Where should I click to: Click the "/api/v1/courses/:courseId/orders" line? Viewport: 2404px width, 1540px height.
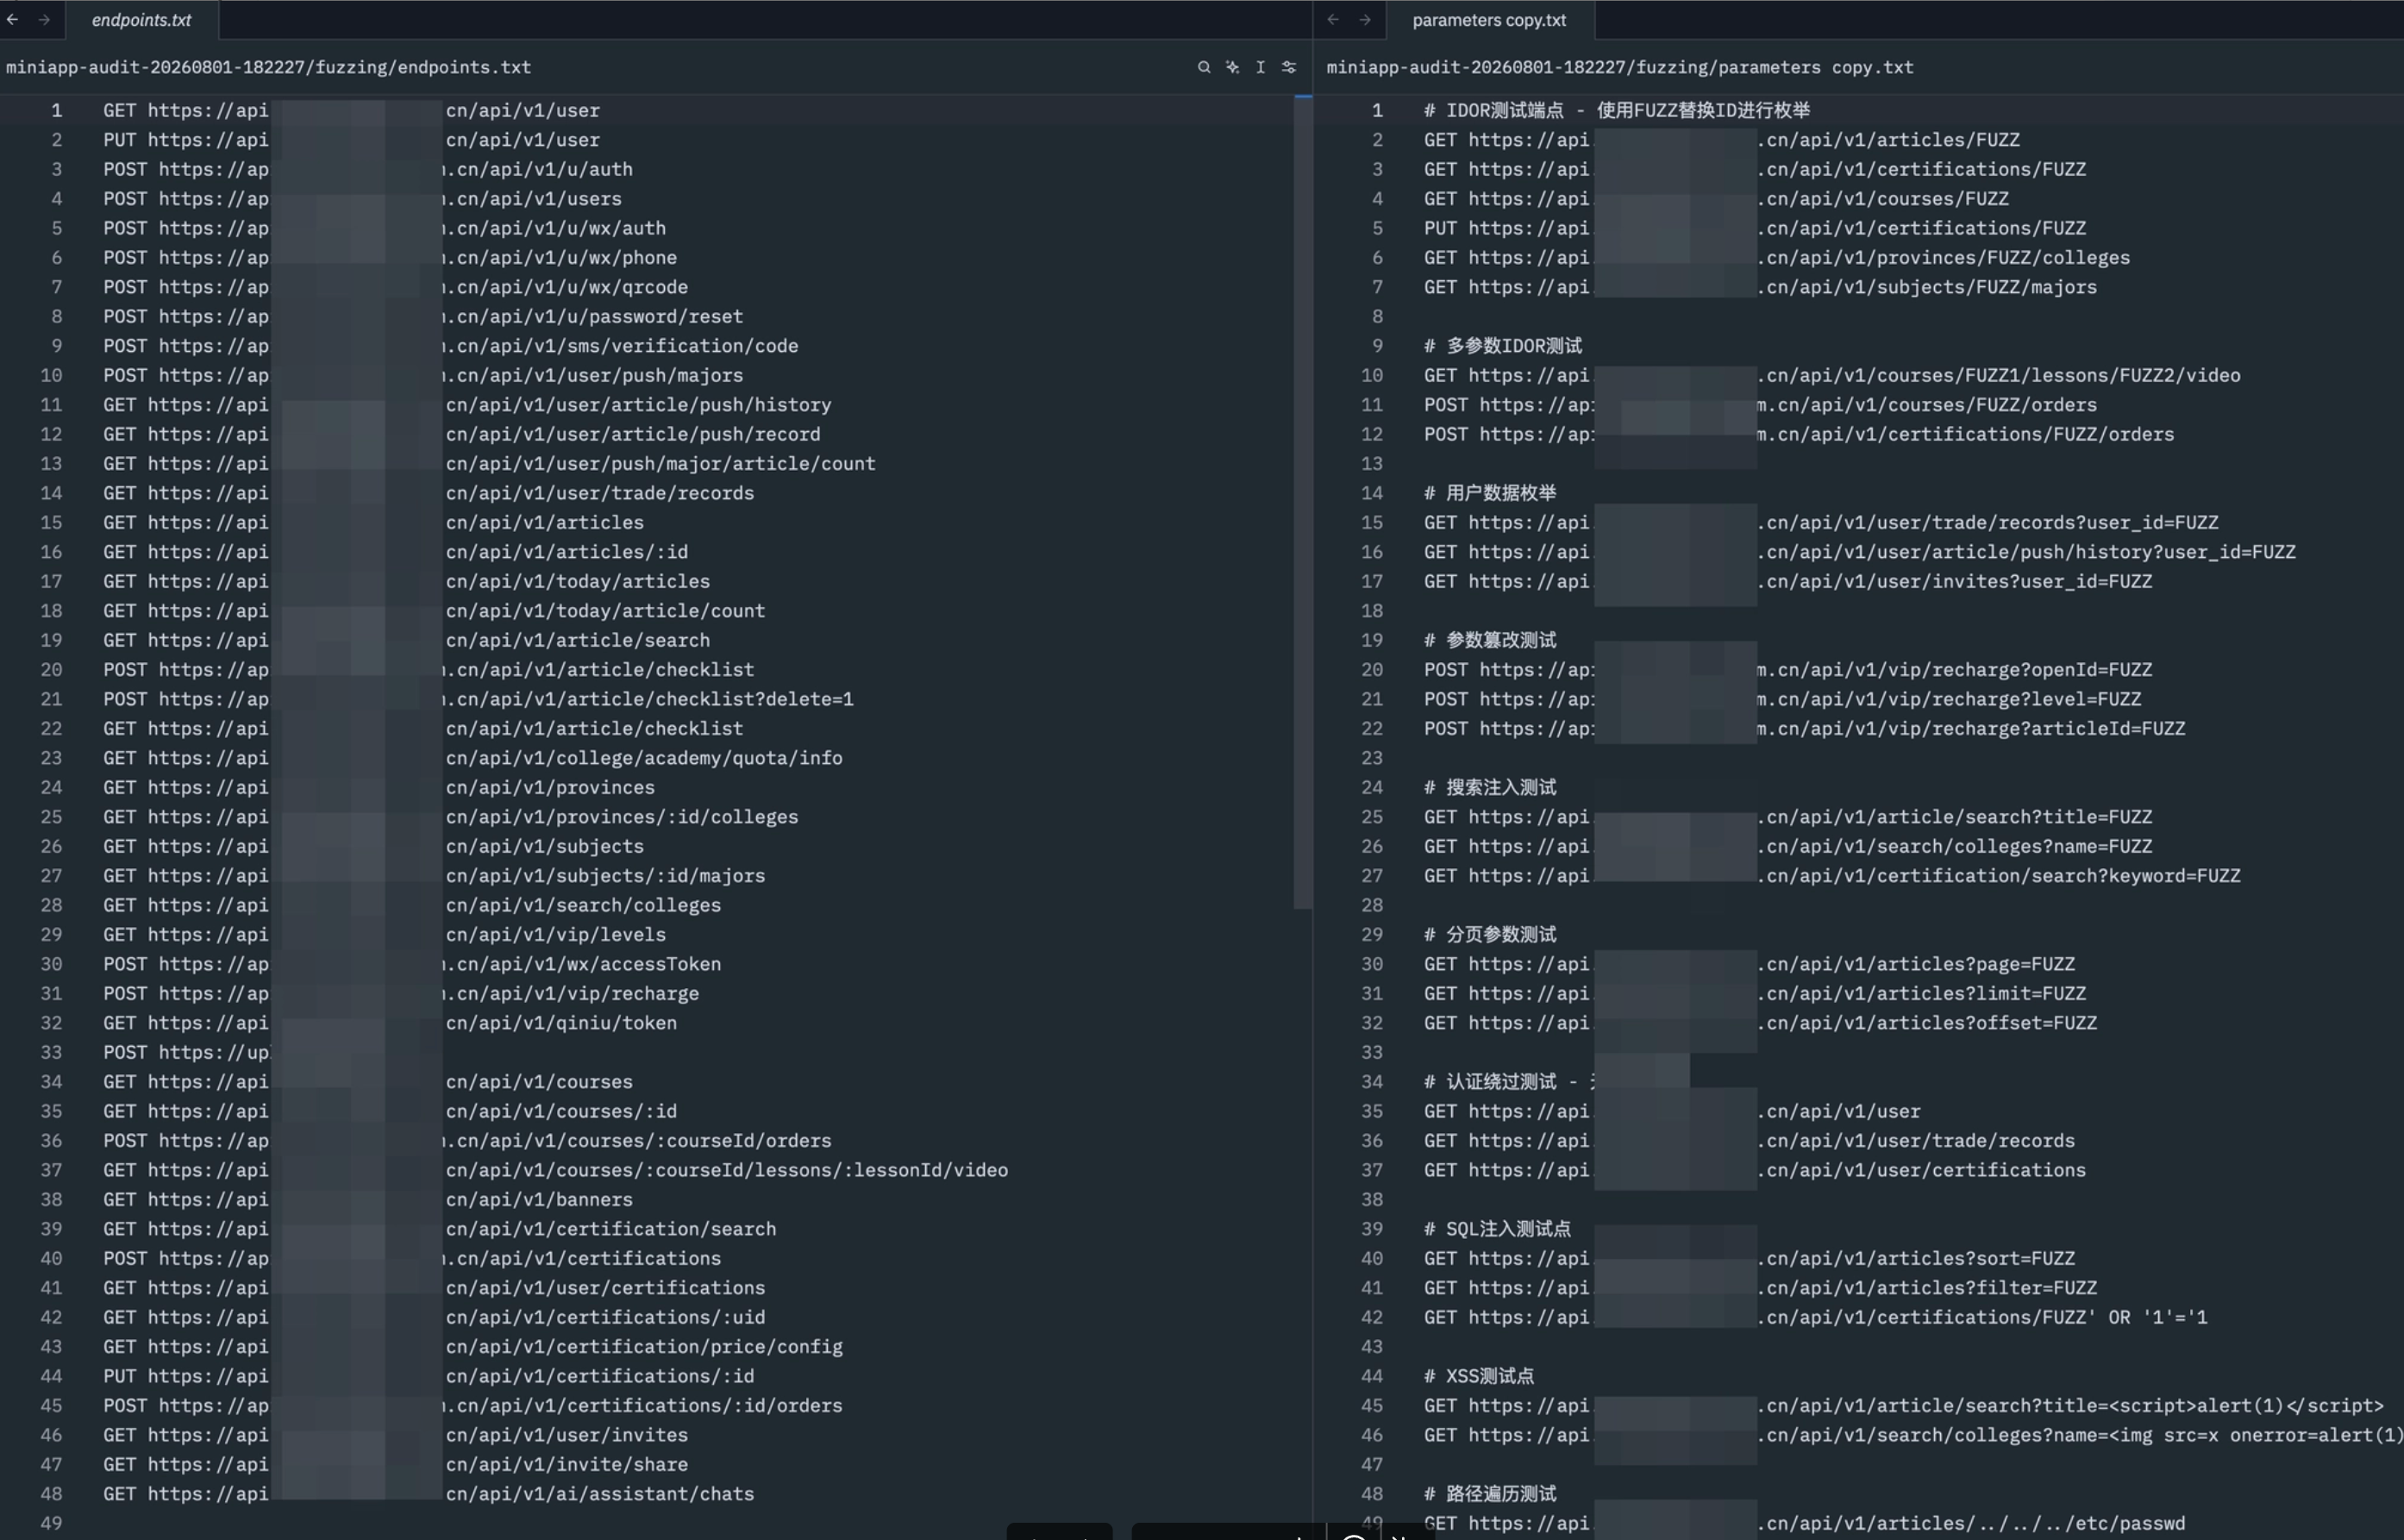point(467,1141)
